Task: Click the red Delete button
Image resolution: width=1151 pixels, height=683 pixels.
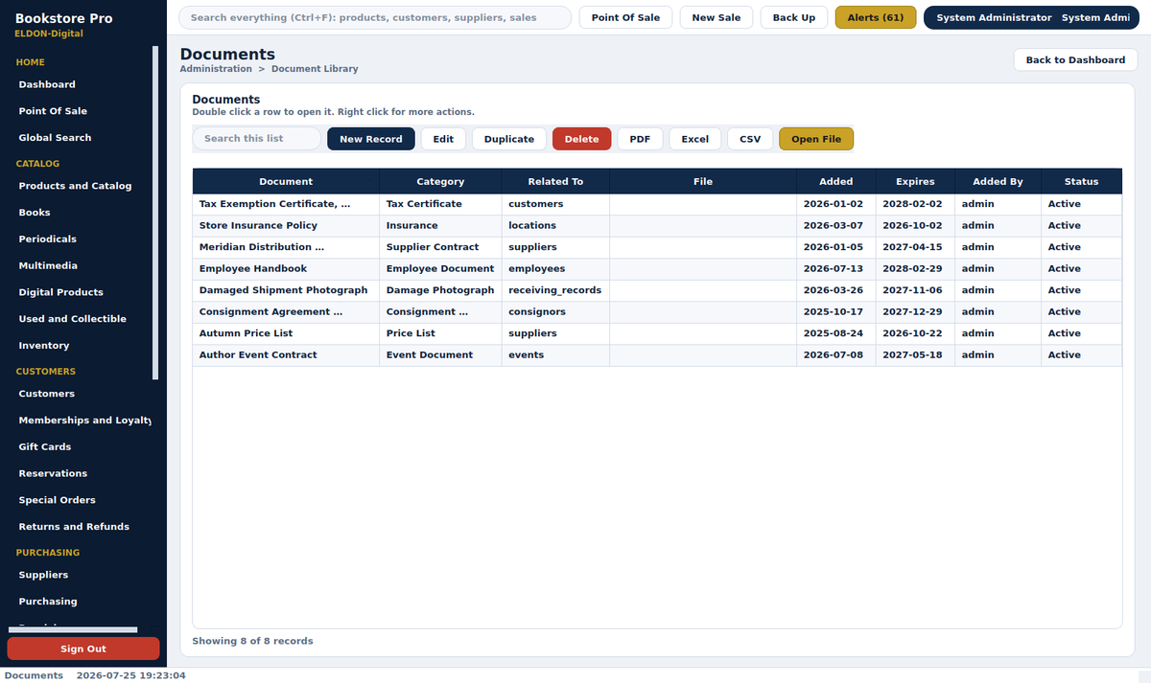Action: pyautogui.click(x=581, y=139)
